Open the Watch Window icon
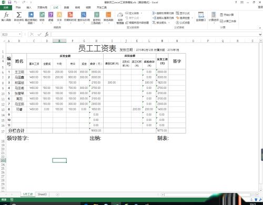Viewport: 263px width, 205px height. [x=201, y=17]
